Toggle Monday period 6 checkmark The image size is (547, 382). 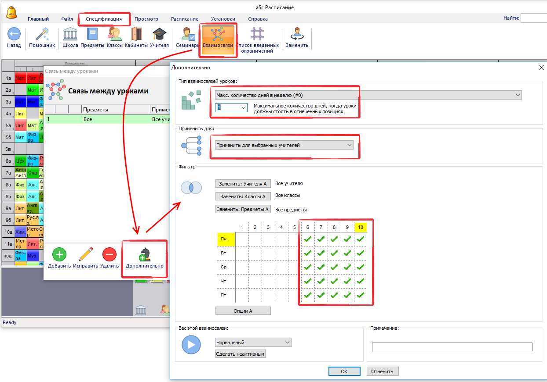point(308,239)
